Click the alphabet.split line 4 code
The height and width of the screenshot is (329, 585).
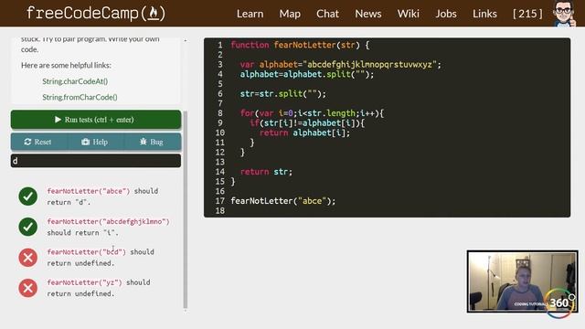(307, 74)
